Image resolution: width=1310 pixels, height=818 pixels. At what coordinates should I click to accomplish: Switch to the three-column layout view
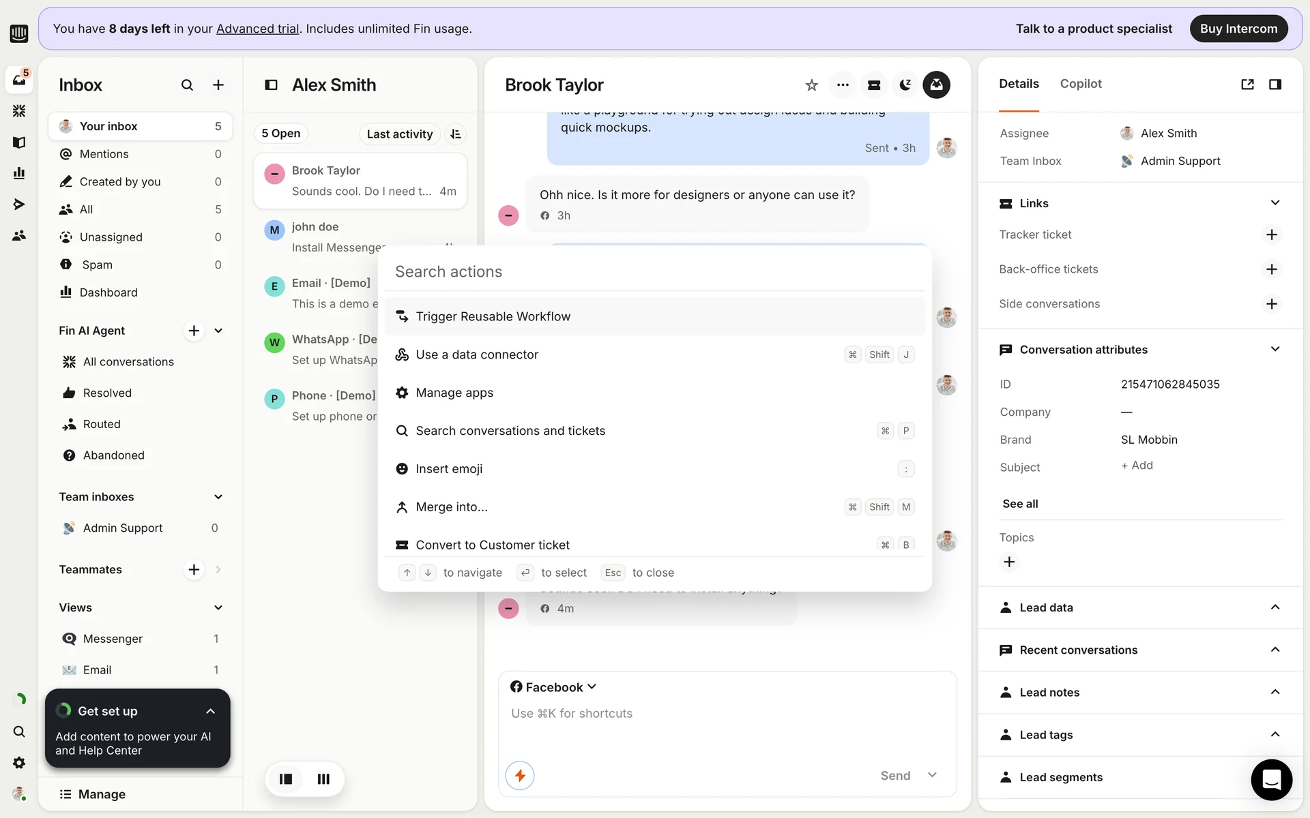point(323,779)
